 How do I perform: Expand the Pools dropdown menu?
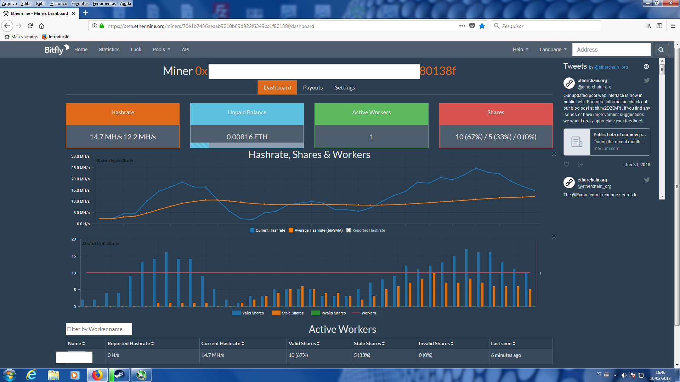(161, 50)
